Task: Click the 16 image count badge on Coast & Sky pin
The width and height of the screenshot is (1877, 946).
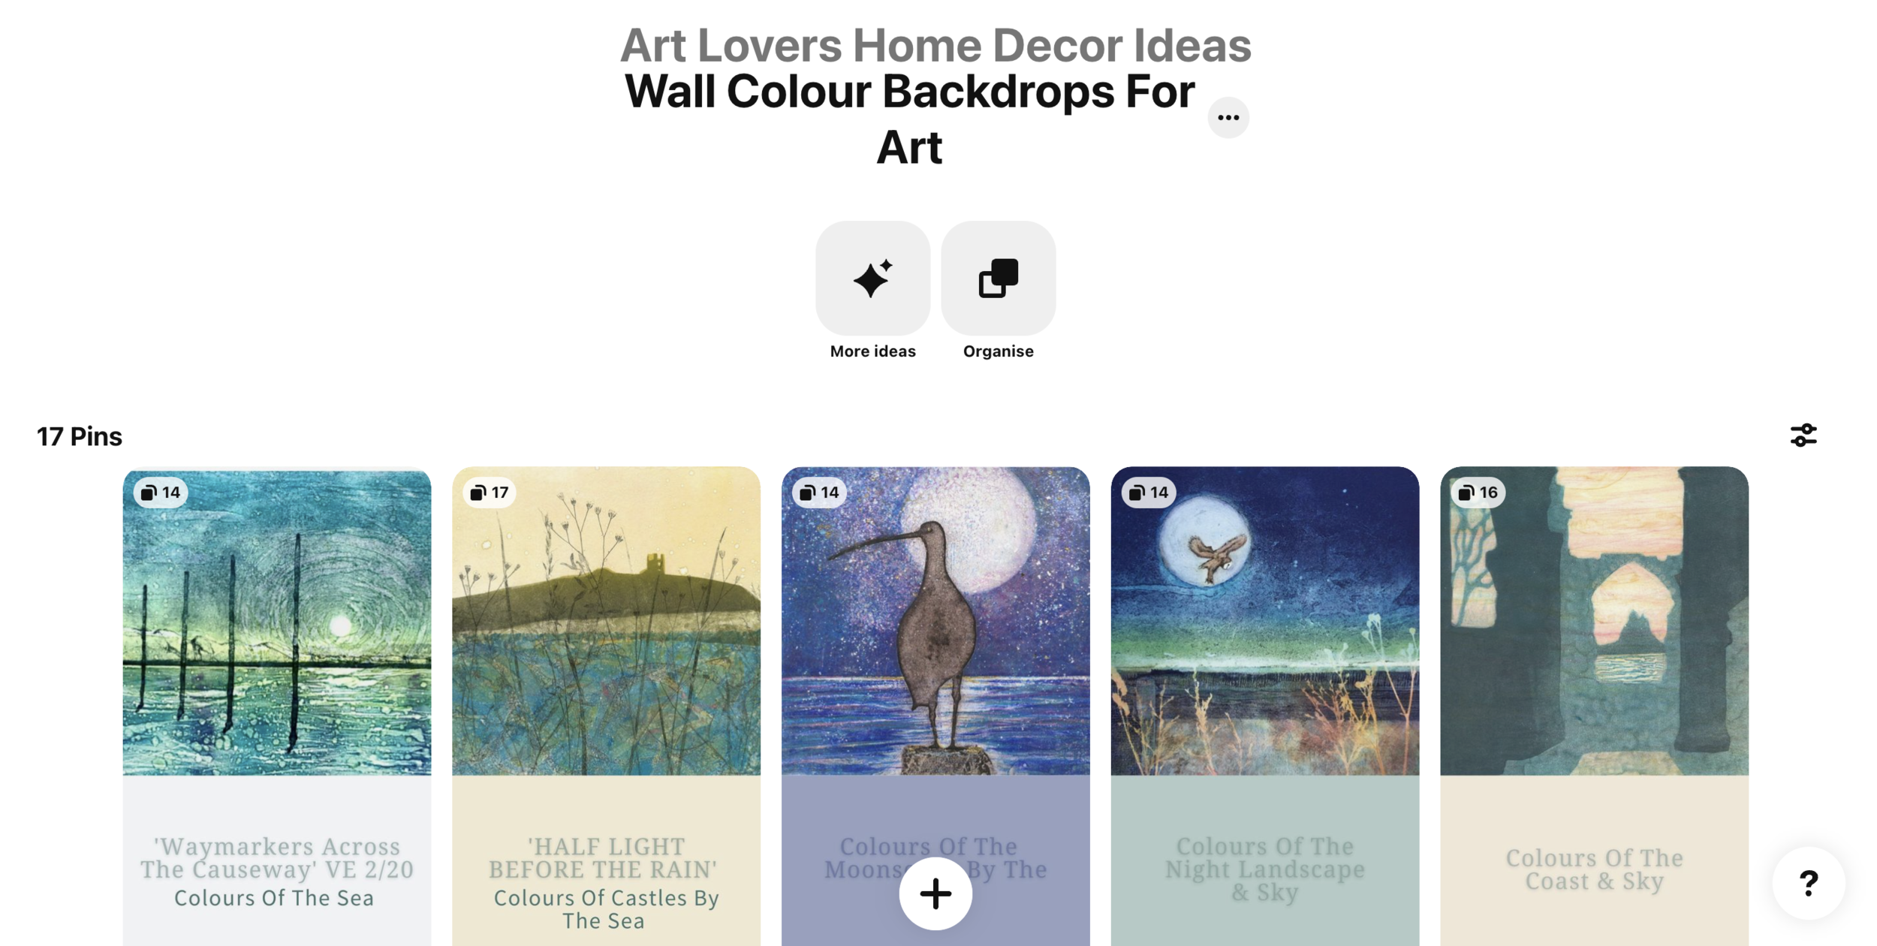Action: coord(1478,493)
